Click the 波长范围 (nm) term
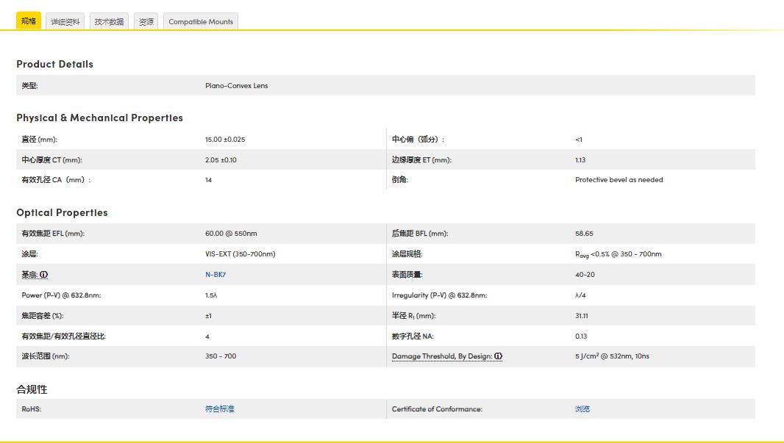The height and width of the screenshot is (443, 784). (46, 356)
